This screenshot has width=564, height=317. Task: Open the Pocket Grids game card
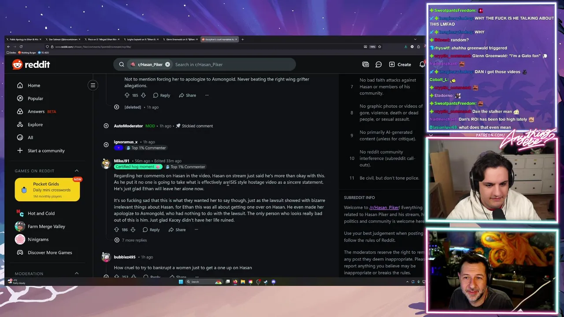pos(47,189)
